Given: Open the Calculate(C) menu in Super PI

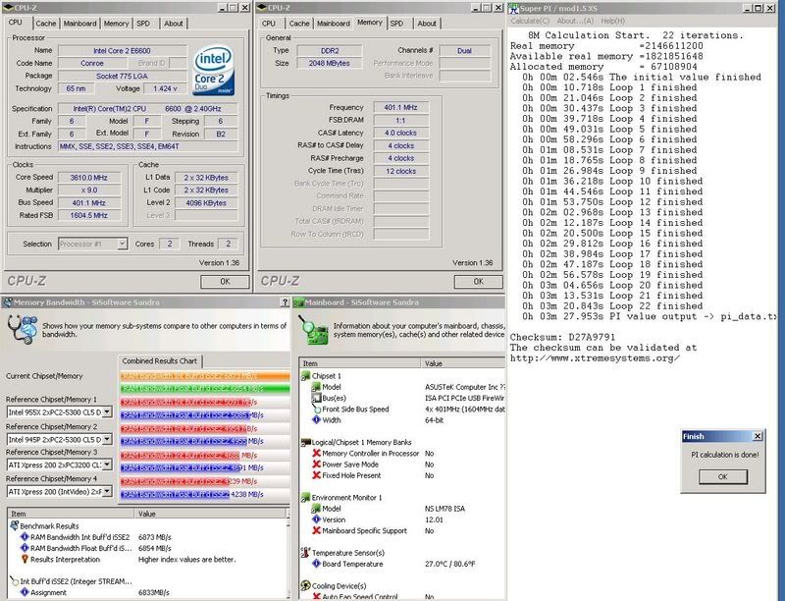Looking at the screenshot, I should point(530,21).
